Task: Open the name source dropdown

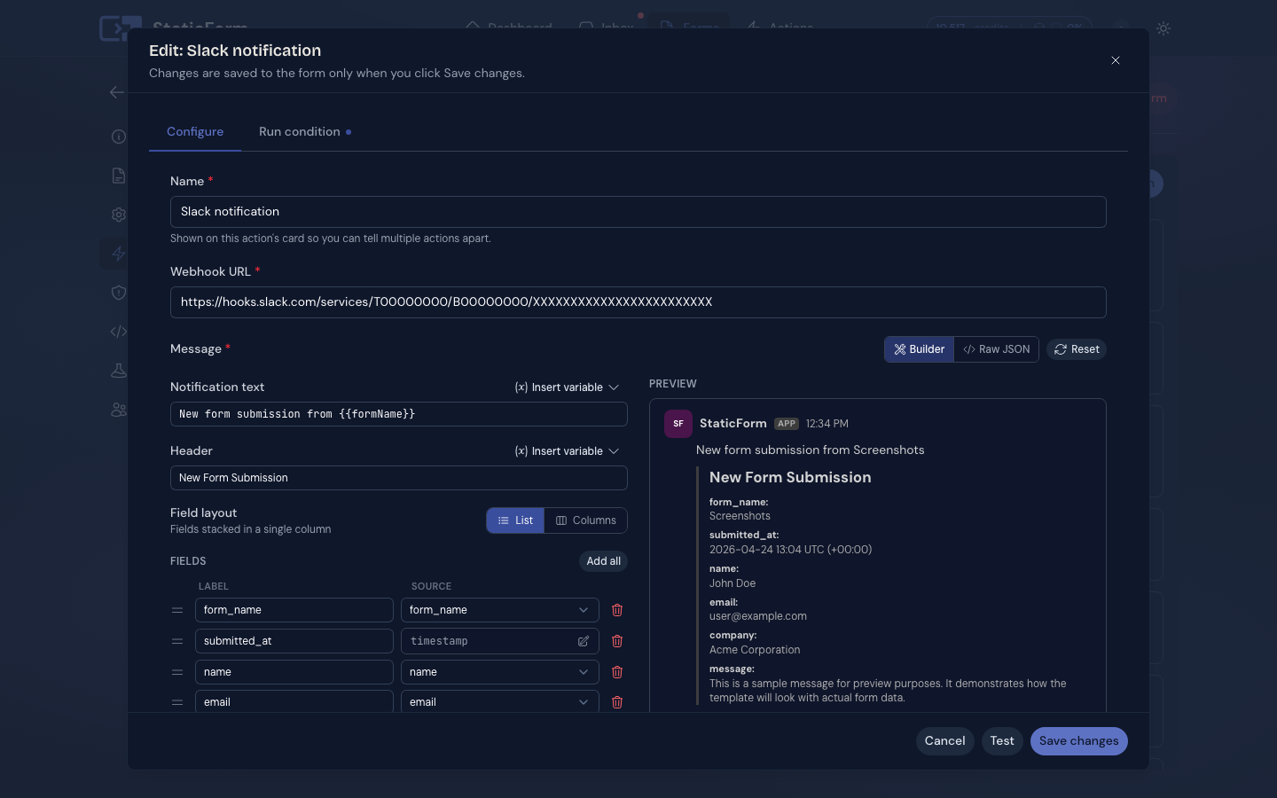Action: coord(500,672)
